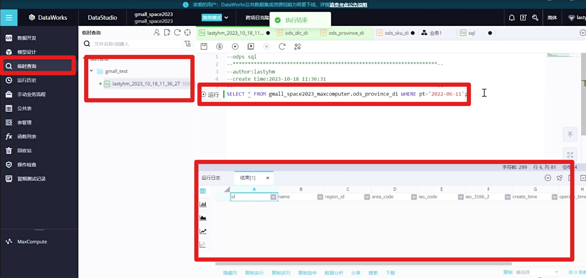Image resolution: width=586 pixels, height=278 pixels.
Task: Switch to the ods_sku_di tab
Action: (x=396, y=33)
